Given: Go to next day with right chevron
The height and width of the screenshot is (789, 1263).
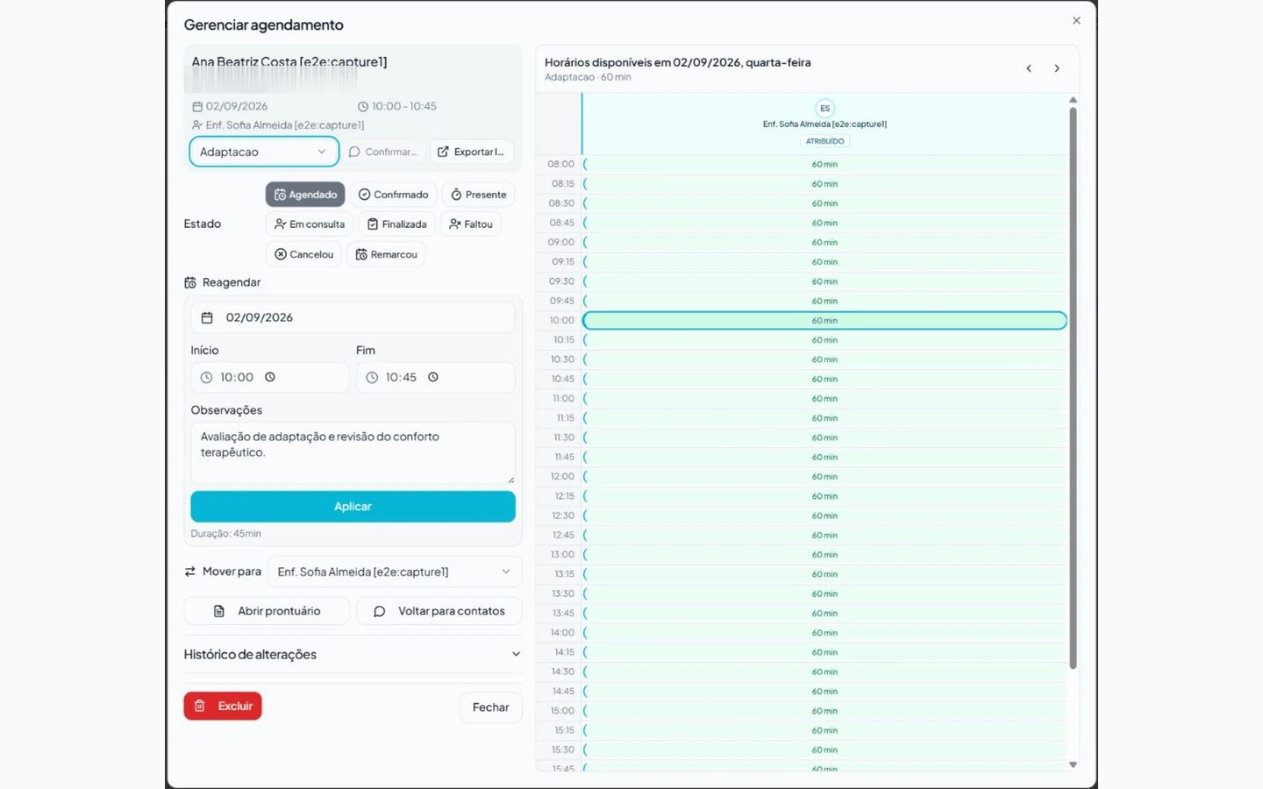Looking at the screenshot, I should 1057,68.
